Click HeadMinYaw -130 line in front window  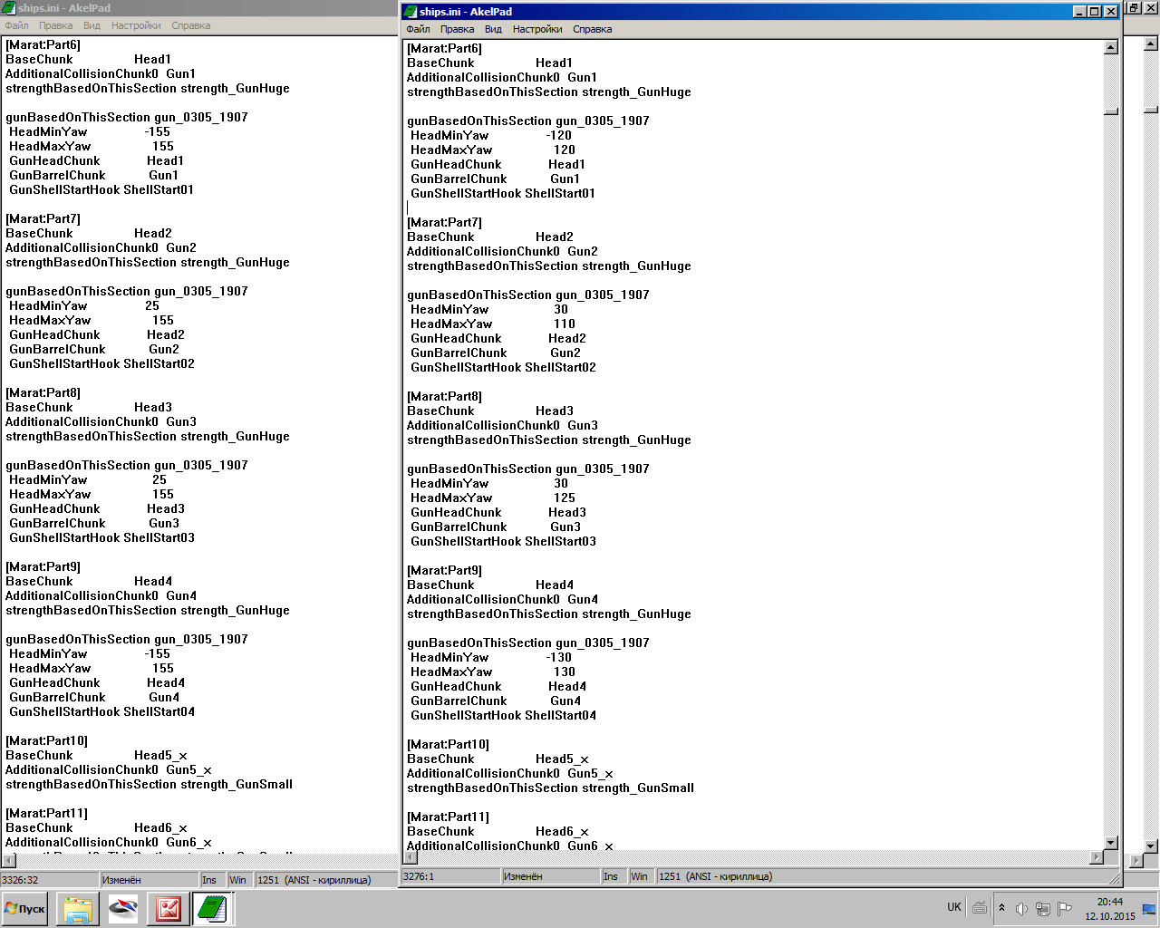point(491,657)
